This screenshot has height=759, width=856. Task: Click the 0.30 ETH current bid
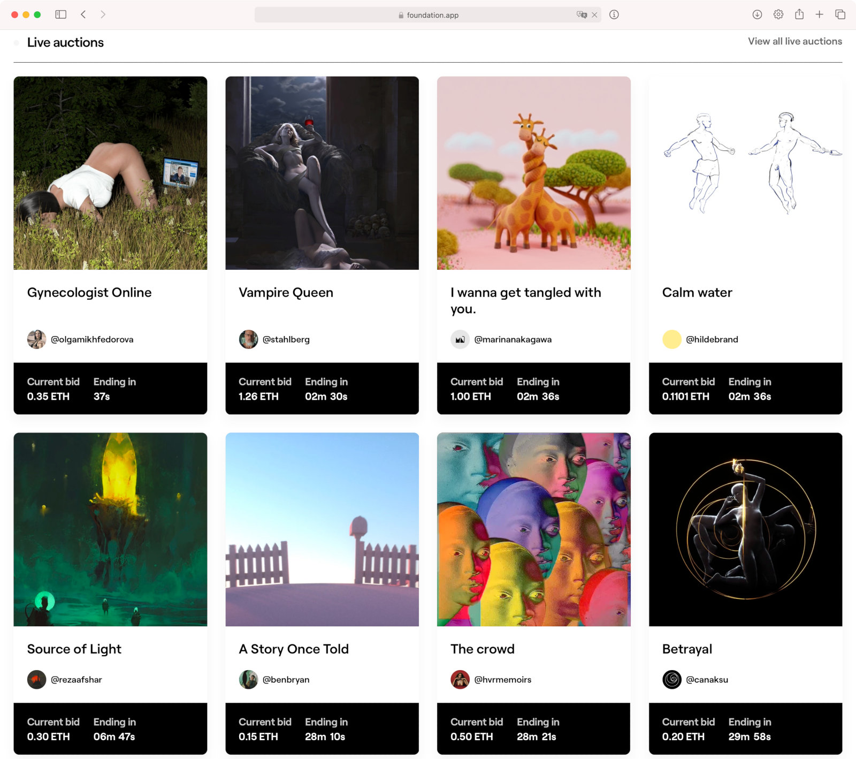[x=49, y=737]
